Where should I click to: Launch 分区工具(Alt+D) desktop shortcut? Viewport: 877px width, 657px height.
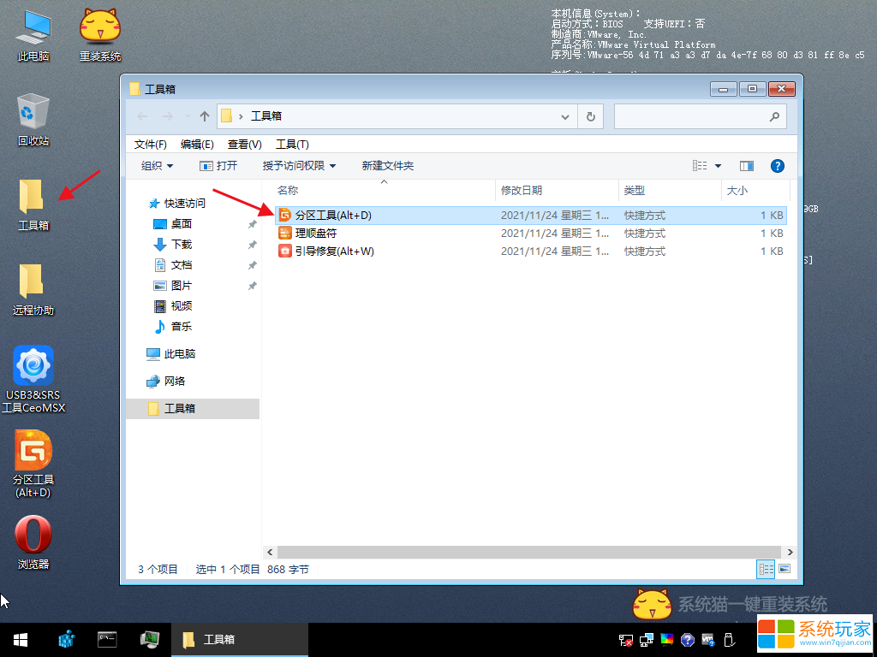tap(33, 465)
